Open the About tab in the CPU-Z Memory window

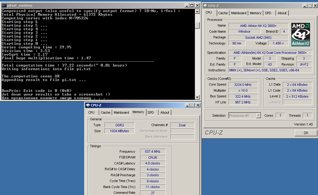click(x=165, y=112)
